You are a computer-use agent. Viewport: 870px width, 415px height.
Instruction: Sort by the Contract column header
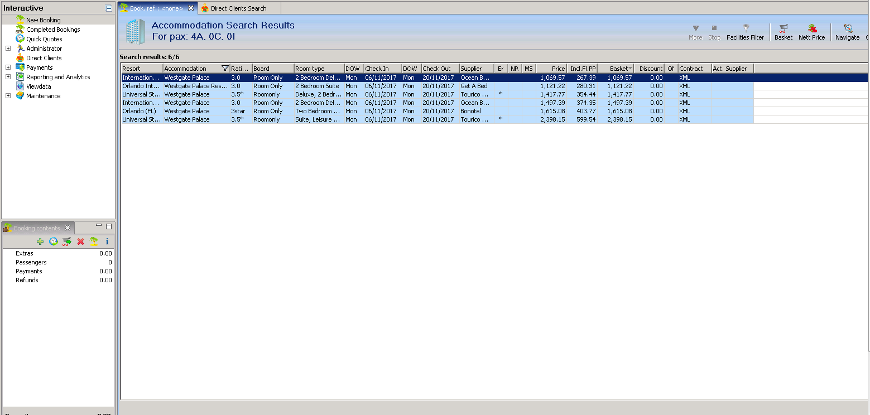coord(695,69)
